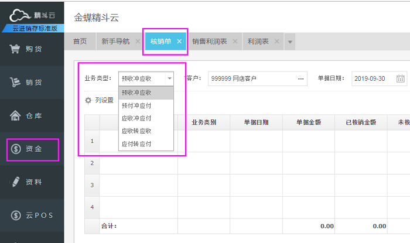Close the 新手导航 tab
The height and width of the screenshot is (243, 410).
tap(137, 42)
